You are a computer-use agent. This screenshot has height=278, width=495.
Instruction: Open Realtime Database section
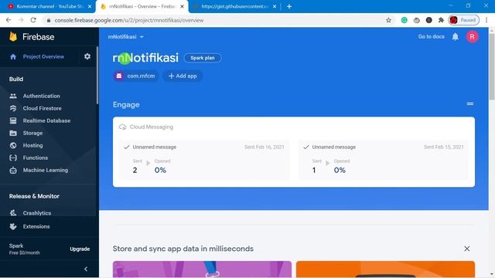click(46, 120)
